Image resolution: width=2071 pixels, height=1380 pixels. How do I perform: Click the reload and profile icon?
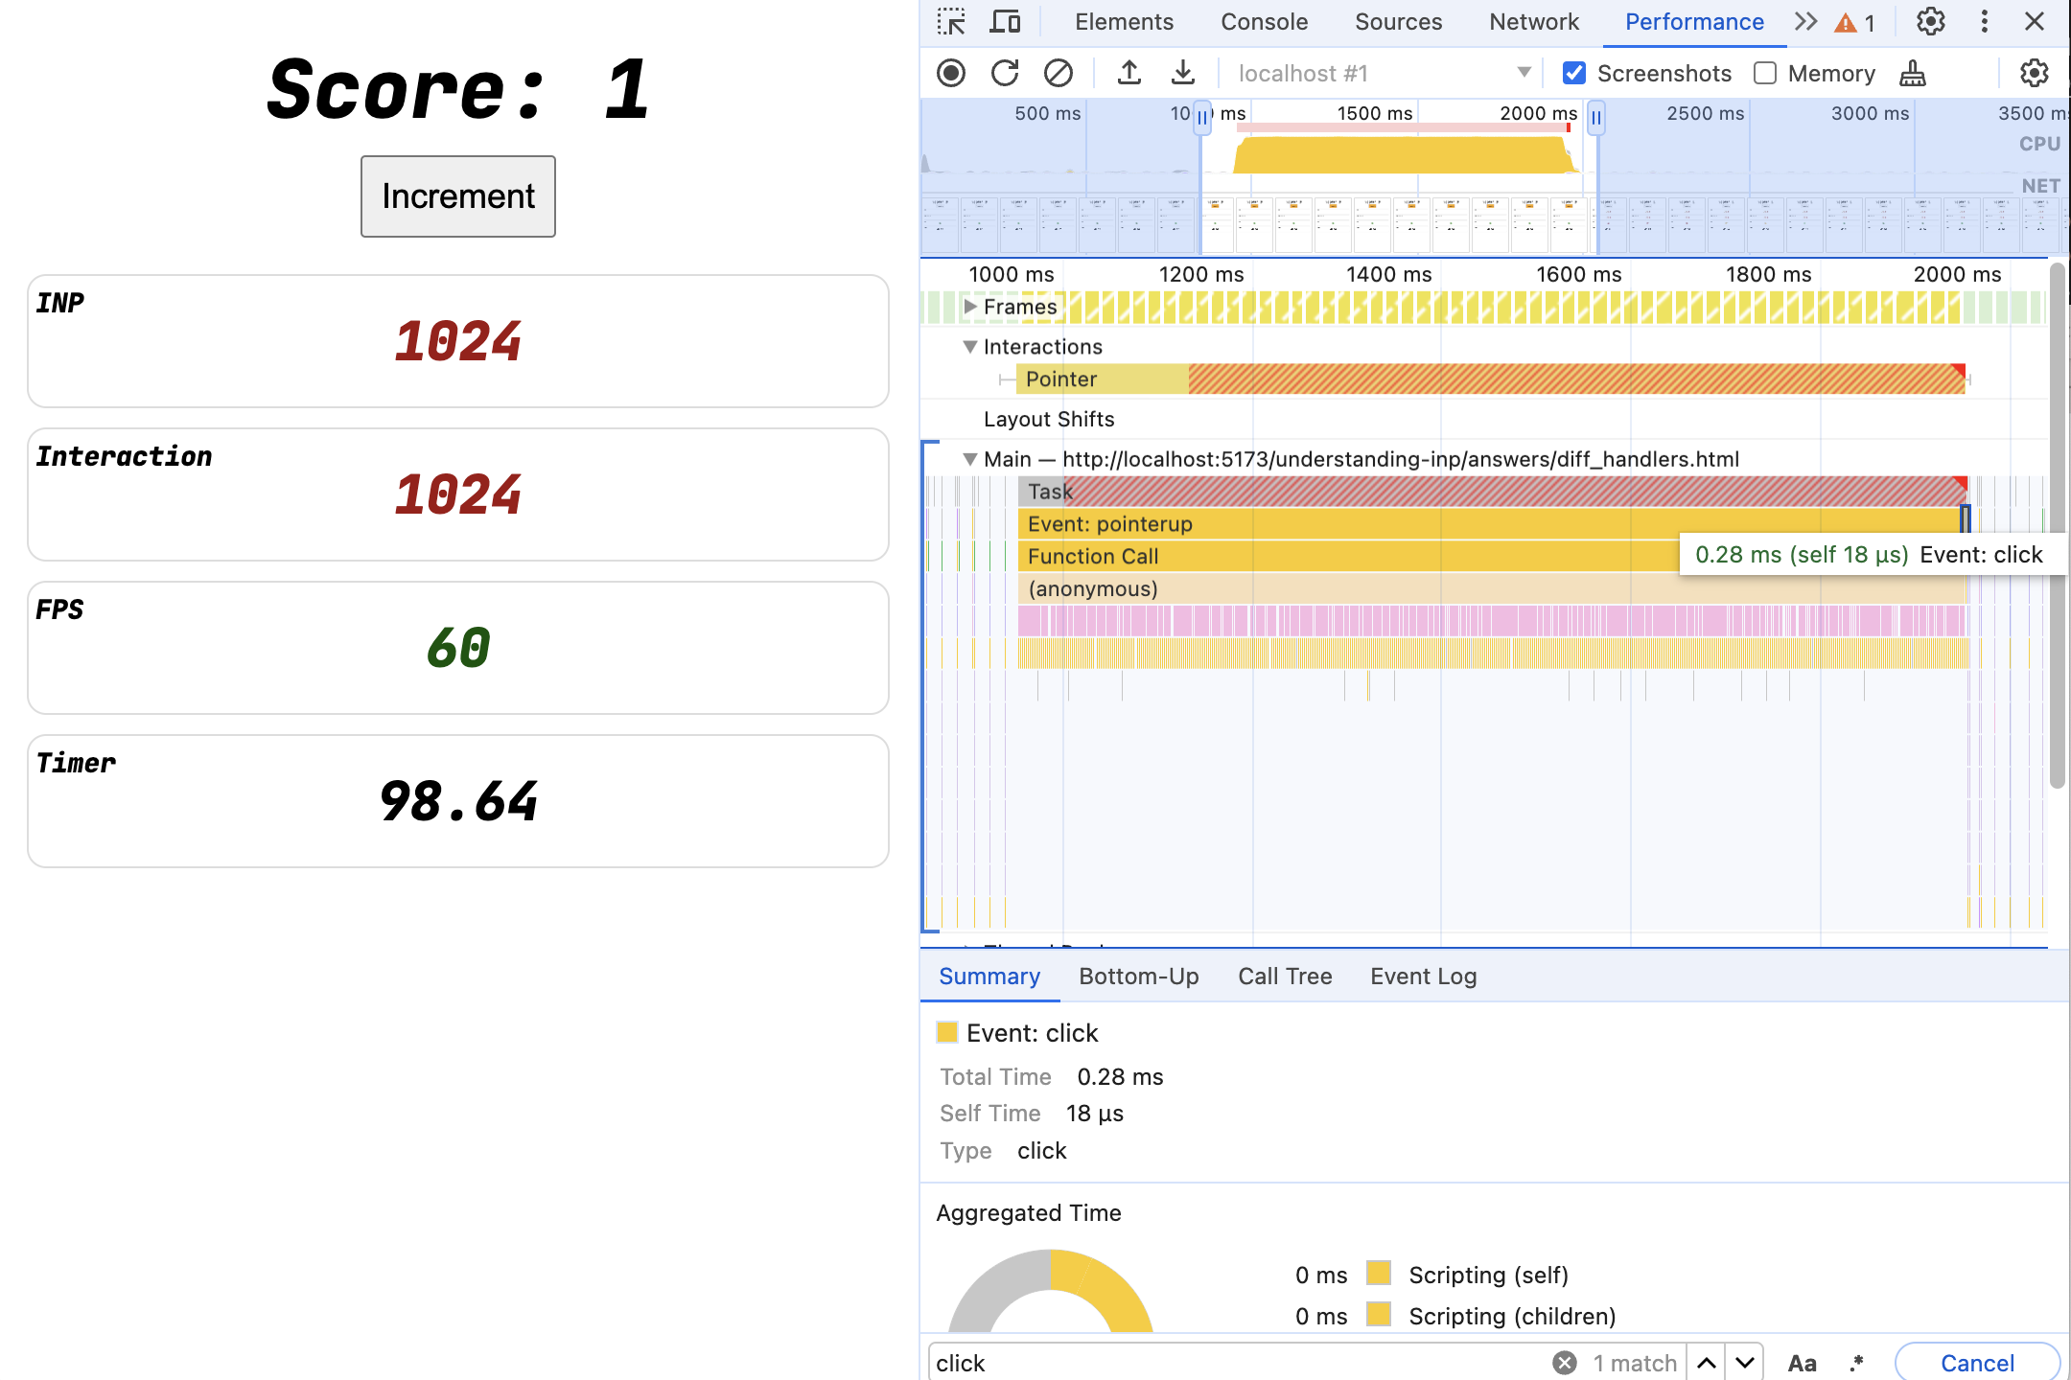[x=1003, y=73]
